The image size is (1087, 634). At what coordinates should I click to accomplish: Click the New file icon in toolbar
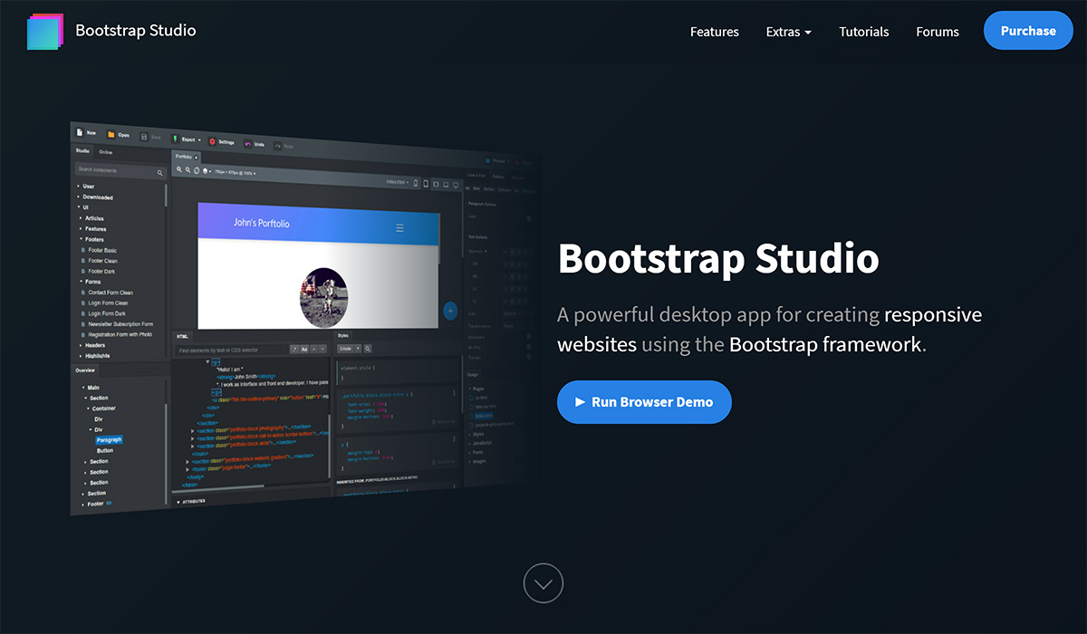tap(80, 132)
